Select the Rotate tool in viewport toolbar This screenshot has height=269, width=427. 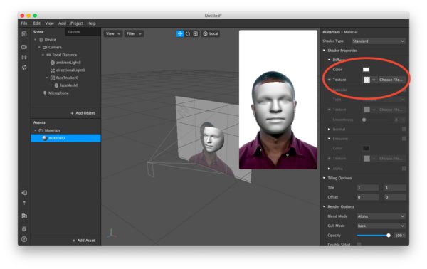(188, 33)
